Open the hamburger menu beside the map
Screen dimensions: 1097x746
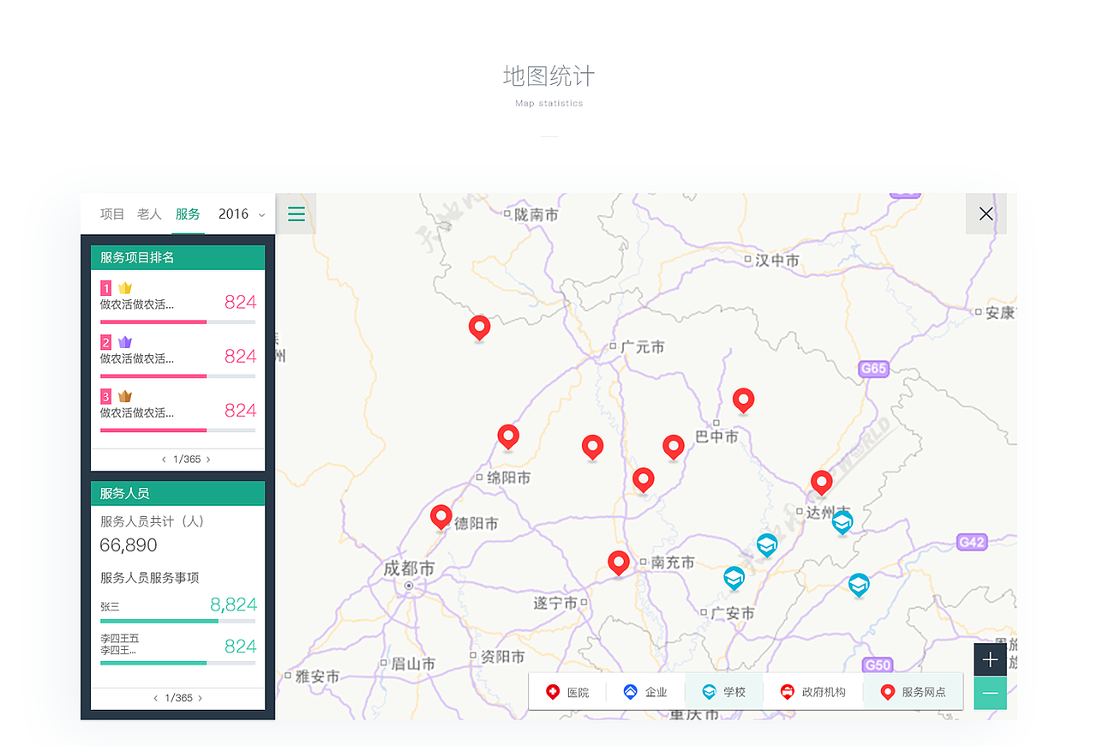[x=296, y=214]
